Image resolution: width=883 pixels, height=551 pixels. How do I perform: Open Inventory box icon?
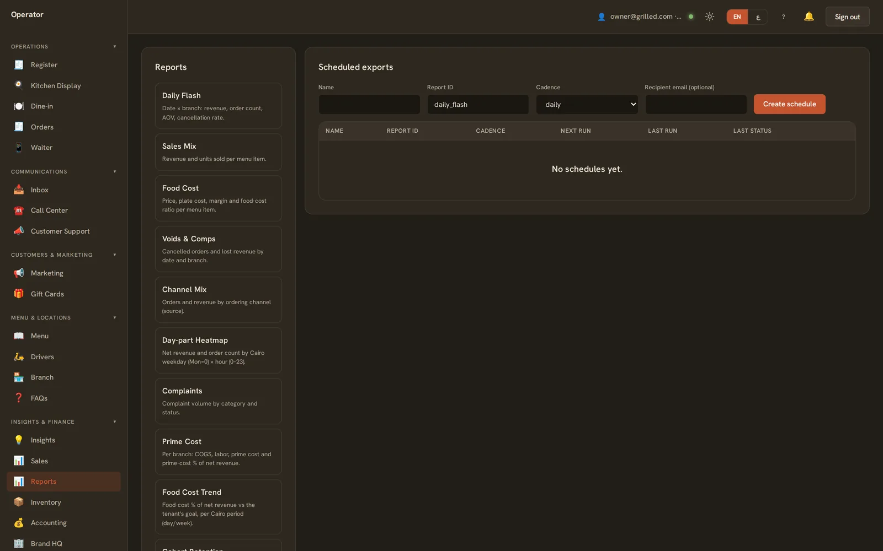click(x=19, y=502)
